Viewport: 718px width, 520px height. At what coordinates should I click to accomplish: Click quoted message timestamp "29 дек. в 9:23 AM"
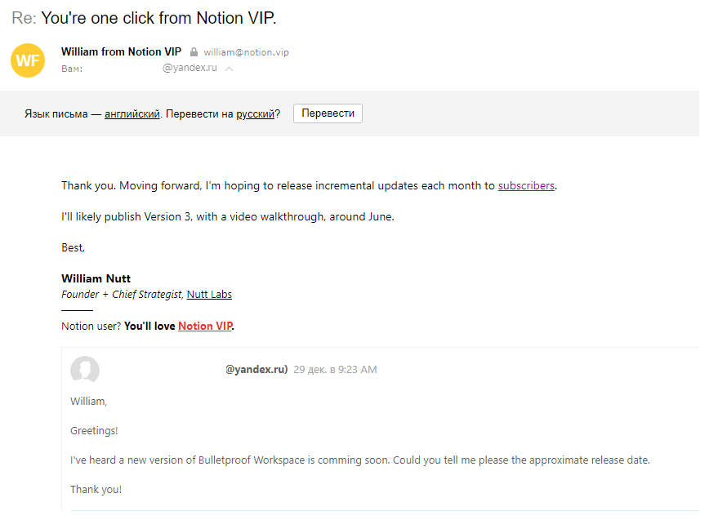(335, 370)
